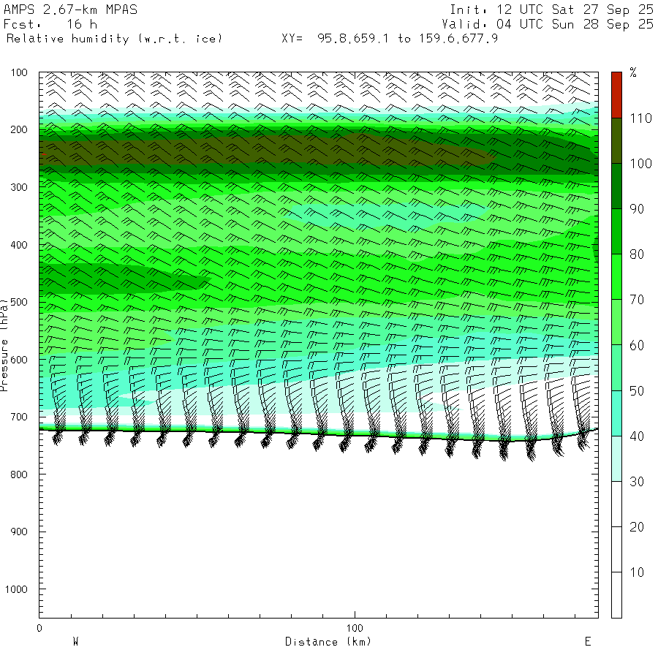Viewport: 658px width, 658px height.
Task: Click the dark green 90-100 colorbar segment
Action: pos(616,186)
